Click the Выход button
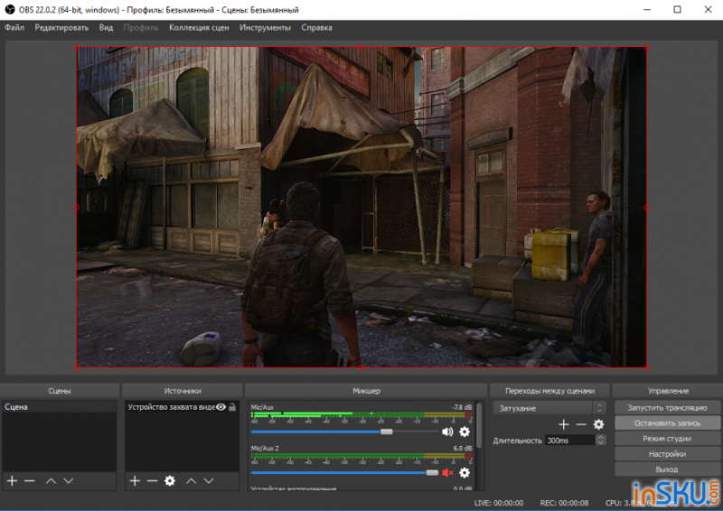The width and height of the screenshot is (723, 511). [x=667, y=469]
